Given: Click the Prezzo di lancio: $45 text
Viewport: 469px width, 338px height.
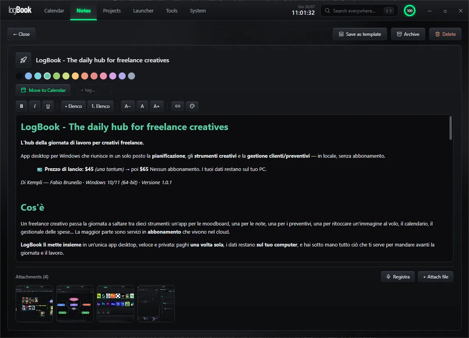Looking at the screenshot, I should point(68,169).
